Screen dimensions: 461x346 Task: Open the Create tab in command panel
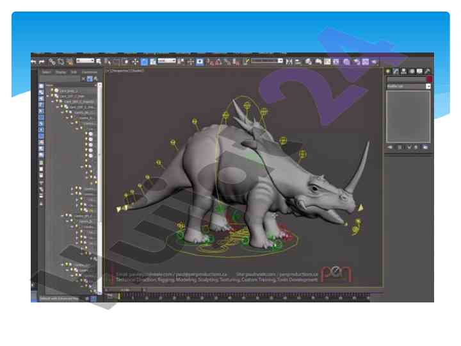click(389, 71)
